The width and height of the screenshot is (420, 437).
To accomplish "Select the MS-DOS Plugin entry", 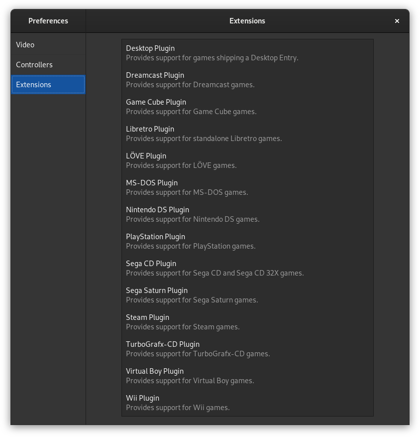I will (247, 187).
